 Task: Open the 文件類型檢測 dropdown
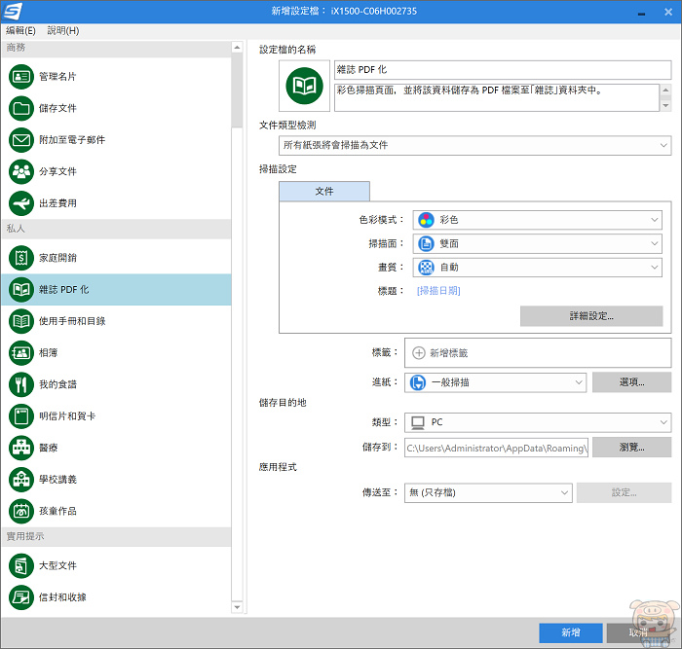click(x=474, y=145)
